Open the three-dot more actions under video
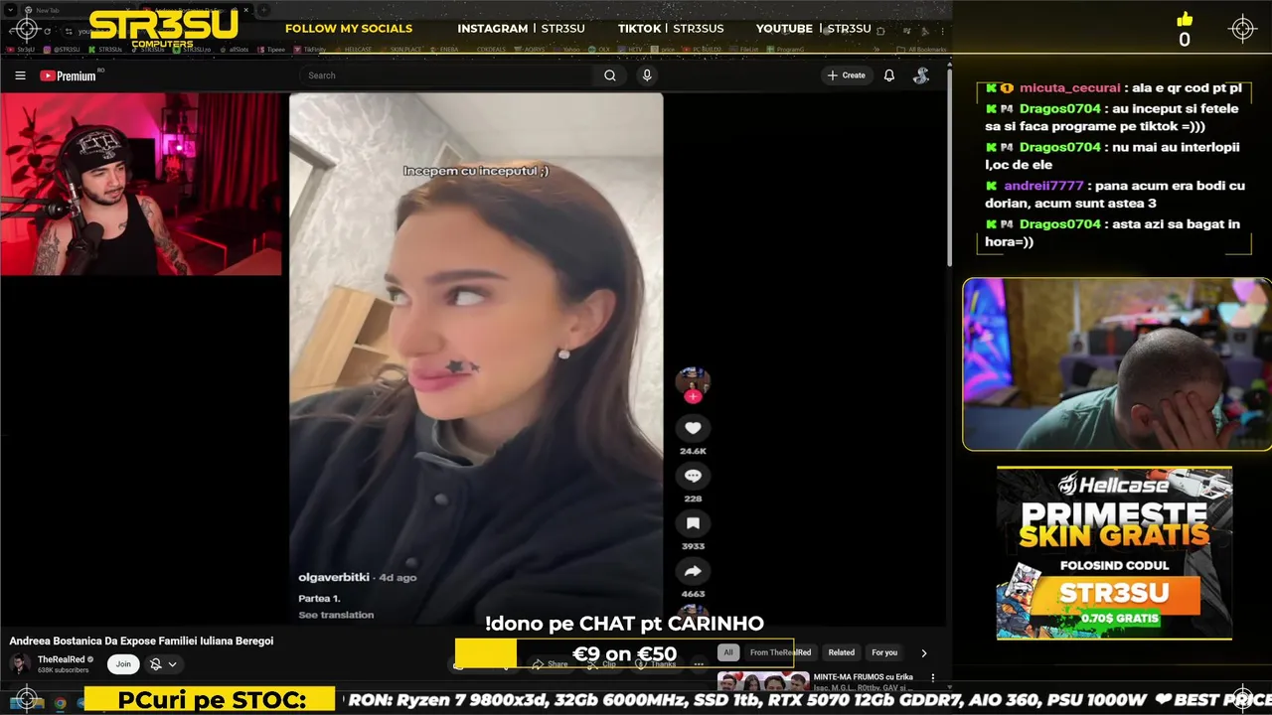1272x715 pixels. [x=699, y=664]
